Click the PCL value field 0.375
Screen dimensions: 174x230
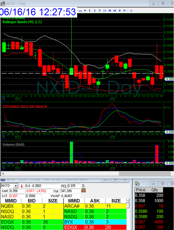[74, 186]
